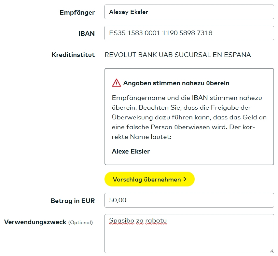Focus the Empfänger name input field
278x256 pixels.
189,12
